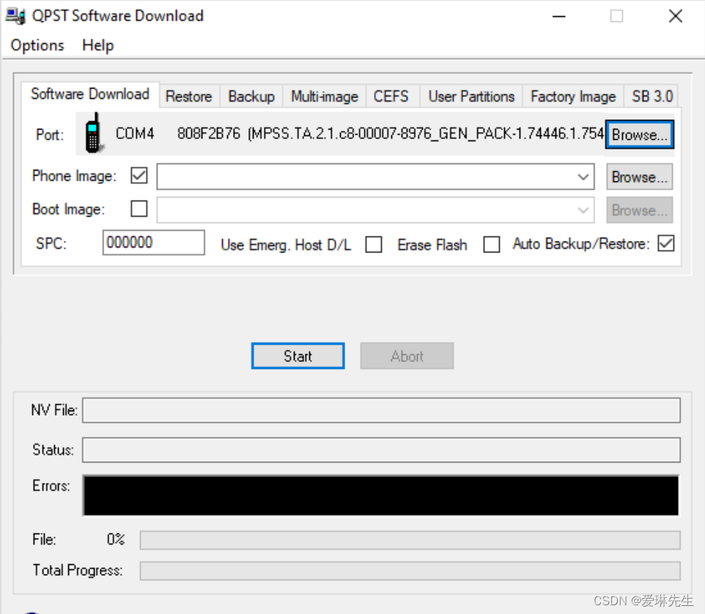Expand the Boot Image dropdown arrow
The image size is (705, 614).
[583, 210]
